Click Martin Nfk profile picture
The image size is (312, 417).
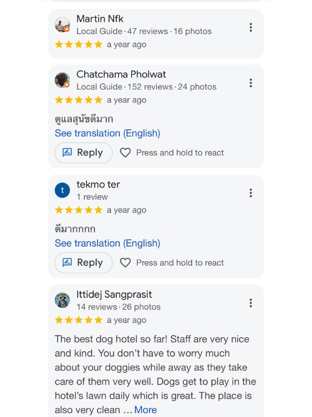pos(62,25)
